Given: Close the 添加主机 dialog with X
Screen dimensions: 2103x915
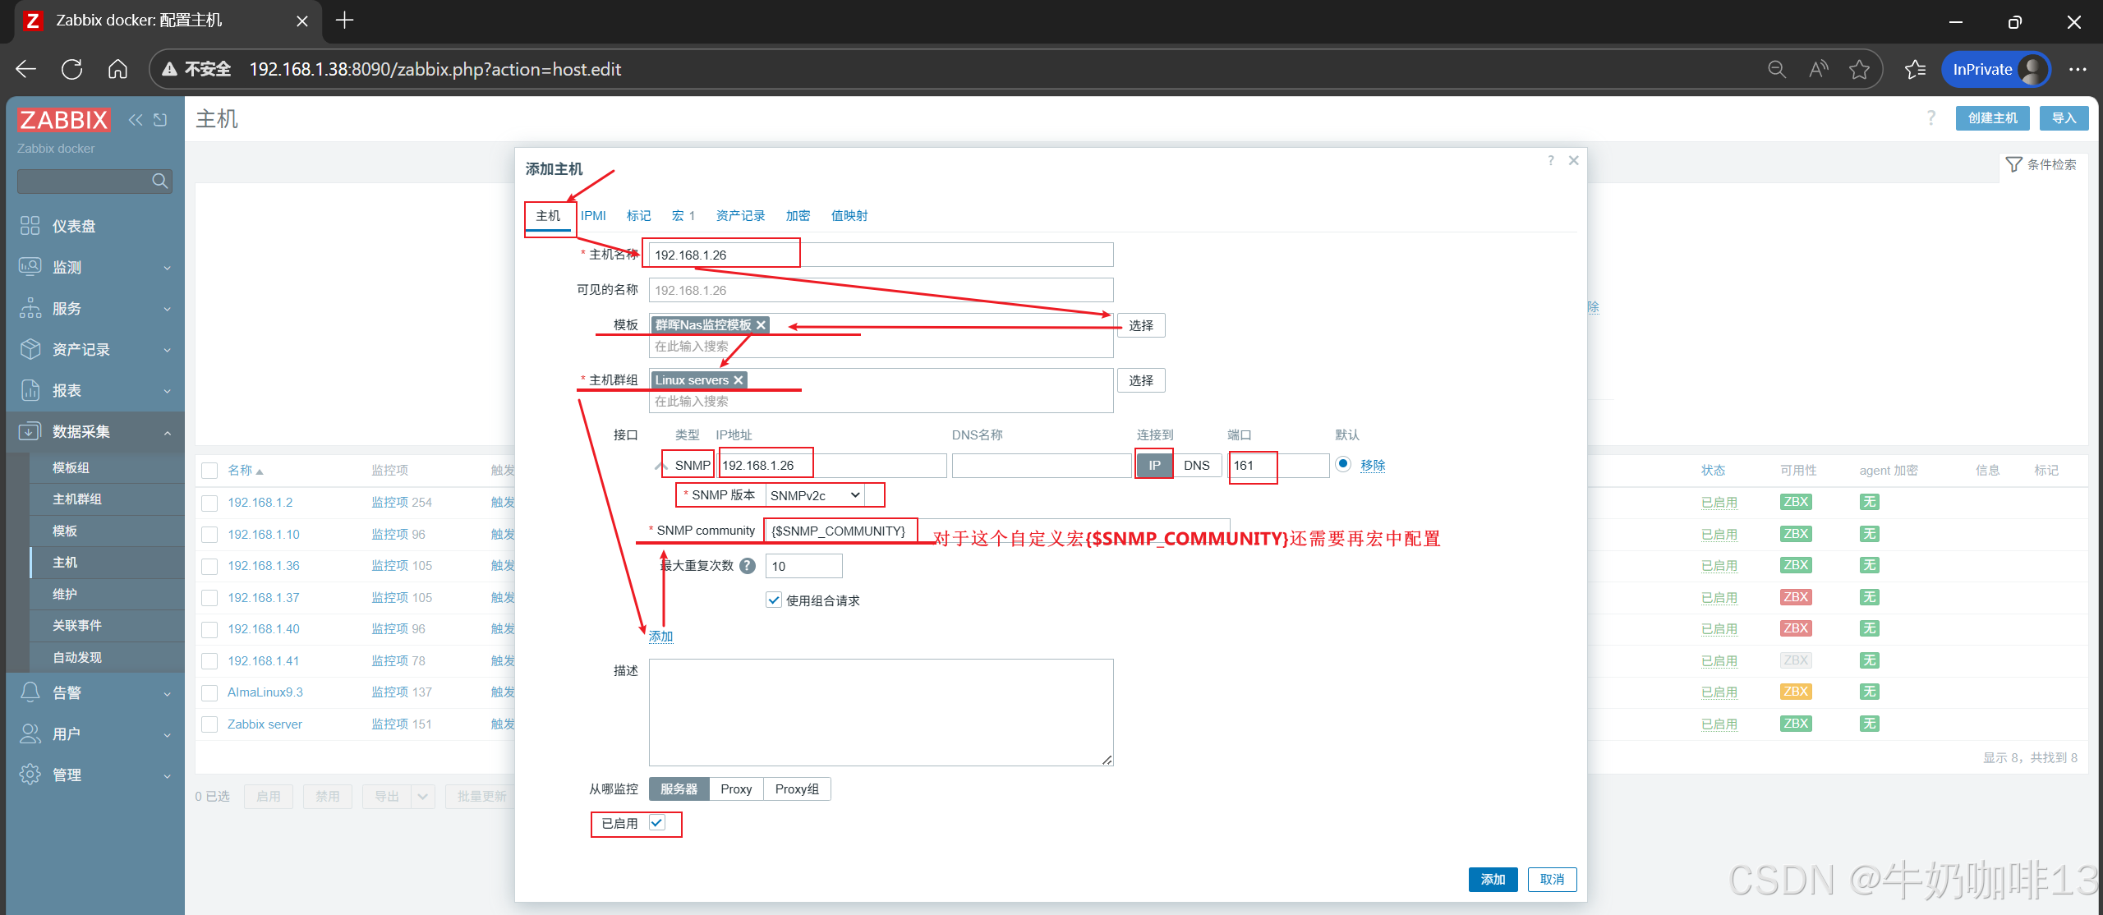Looking at the screenshot, I should pos(1573,160).
